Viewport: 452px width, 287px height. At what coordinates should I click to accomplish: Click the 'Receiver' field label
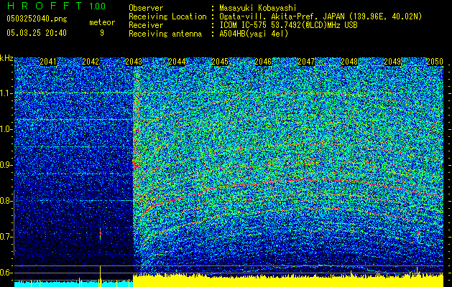pyautogui.click(x=146, y=25)
